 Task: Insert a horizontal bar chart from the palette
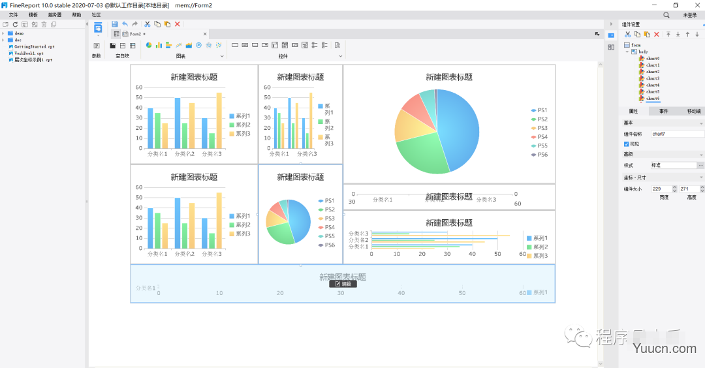point(168,45)
